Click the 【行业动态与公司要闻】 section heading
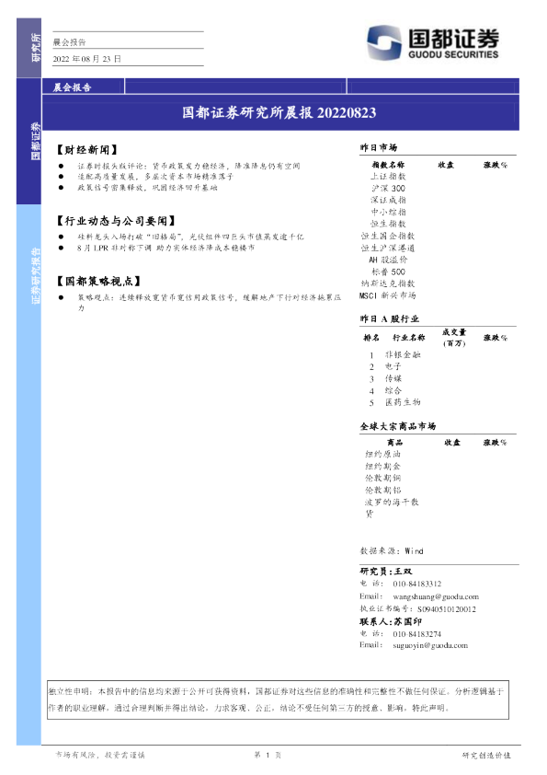The image size is (547, 775). (x=116, y=220)
